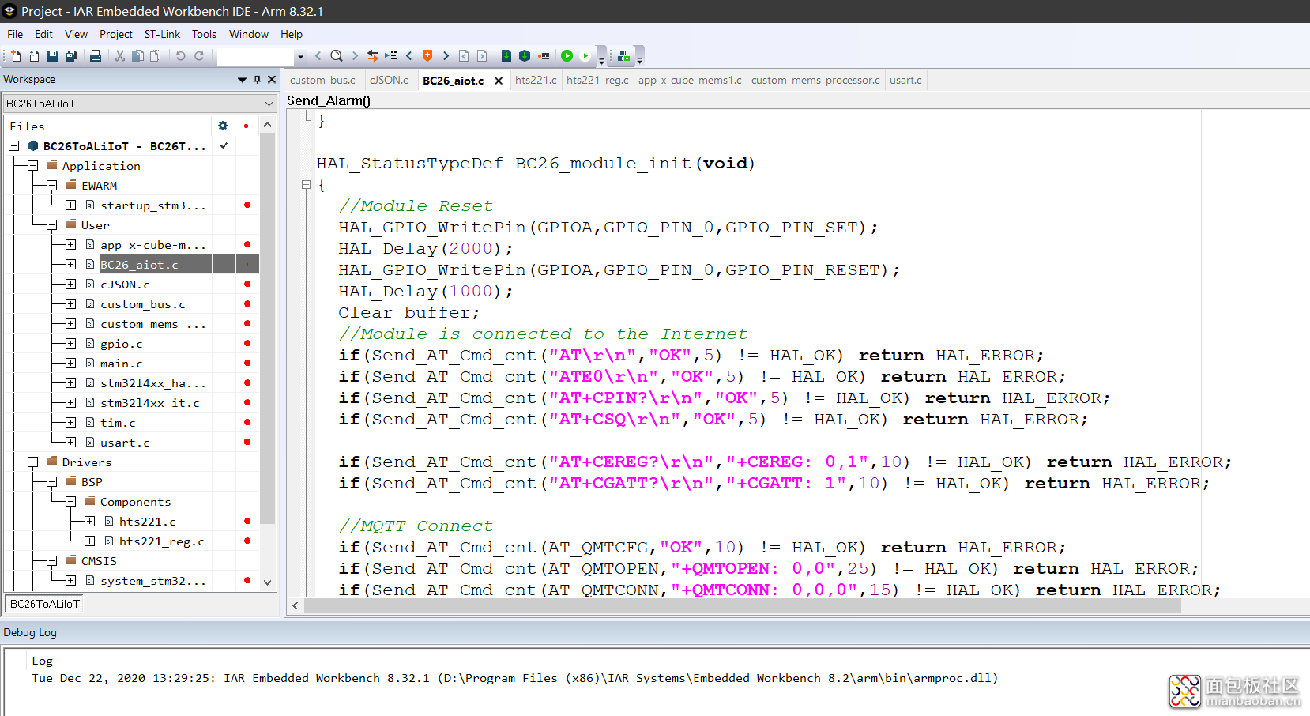Toggle bookmark with orange shield icon
The width and height of the screenshot is (1310, 716).
coord(427,56)
